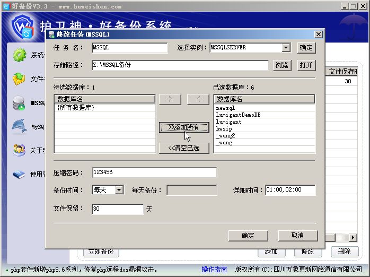Screen dimensions: 370x277
Task: Click the <<清空已选 button
Action: pyautogui.click(x=184, y=148)
